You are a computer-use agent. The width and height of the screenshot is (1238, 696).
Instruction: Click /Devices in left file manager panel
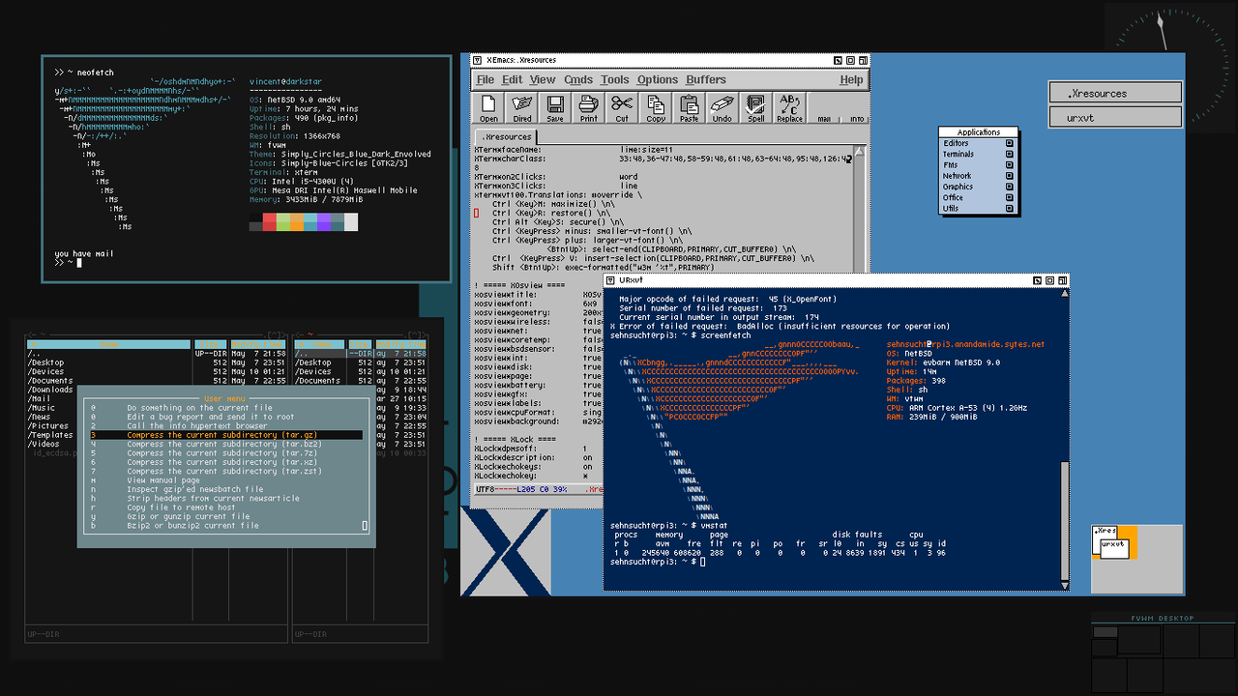(45, 371)
